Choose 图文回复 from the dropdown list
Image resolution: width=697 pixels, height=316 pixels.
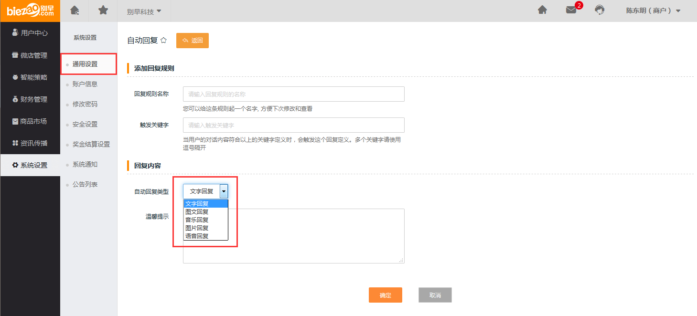pos(197,212)
